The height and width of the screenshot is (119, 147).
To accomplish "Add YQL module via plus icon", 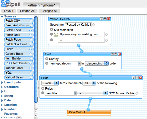I will click(x=30, y=73).
